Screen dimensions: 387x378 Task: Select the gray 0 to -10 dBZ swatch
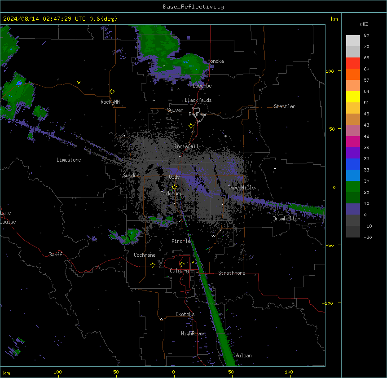pyautogui.click(x=353, y=220)
